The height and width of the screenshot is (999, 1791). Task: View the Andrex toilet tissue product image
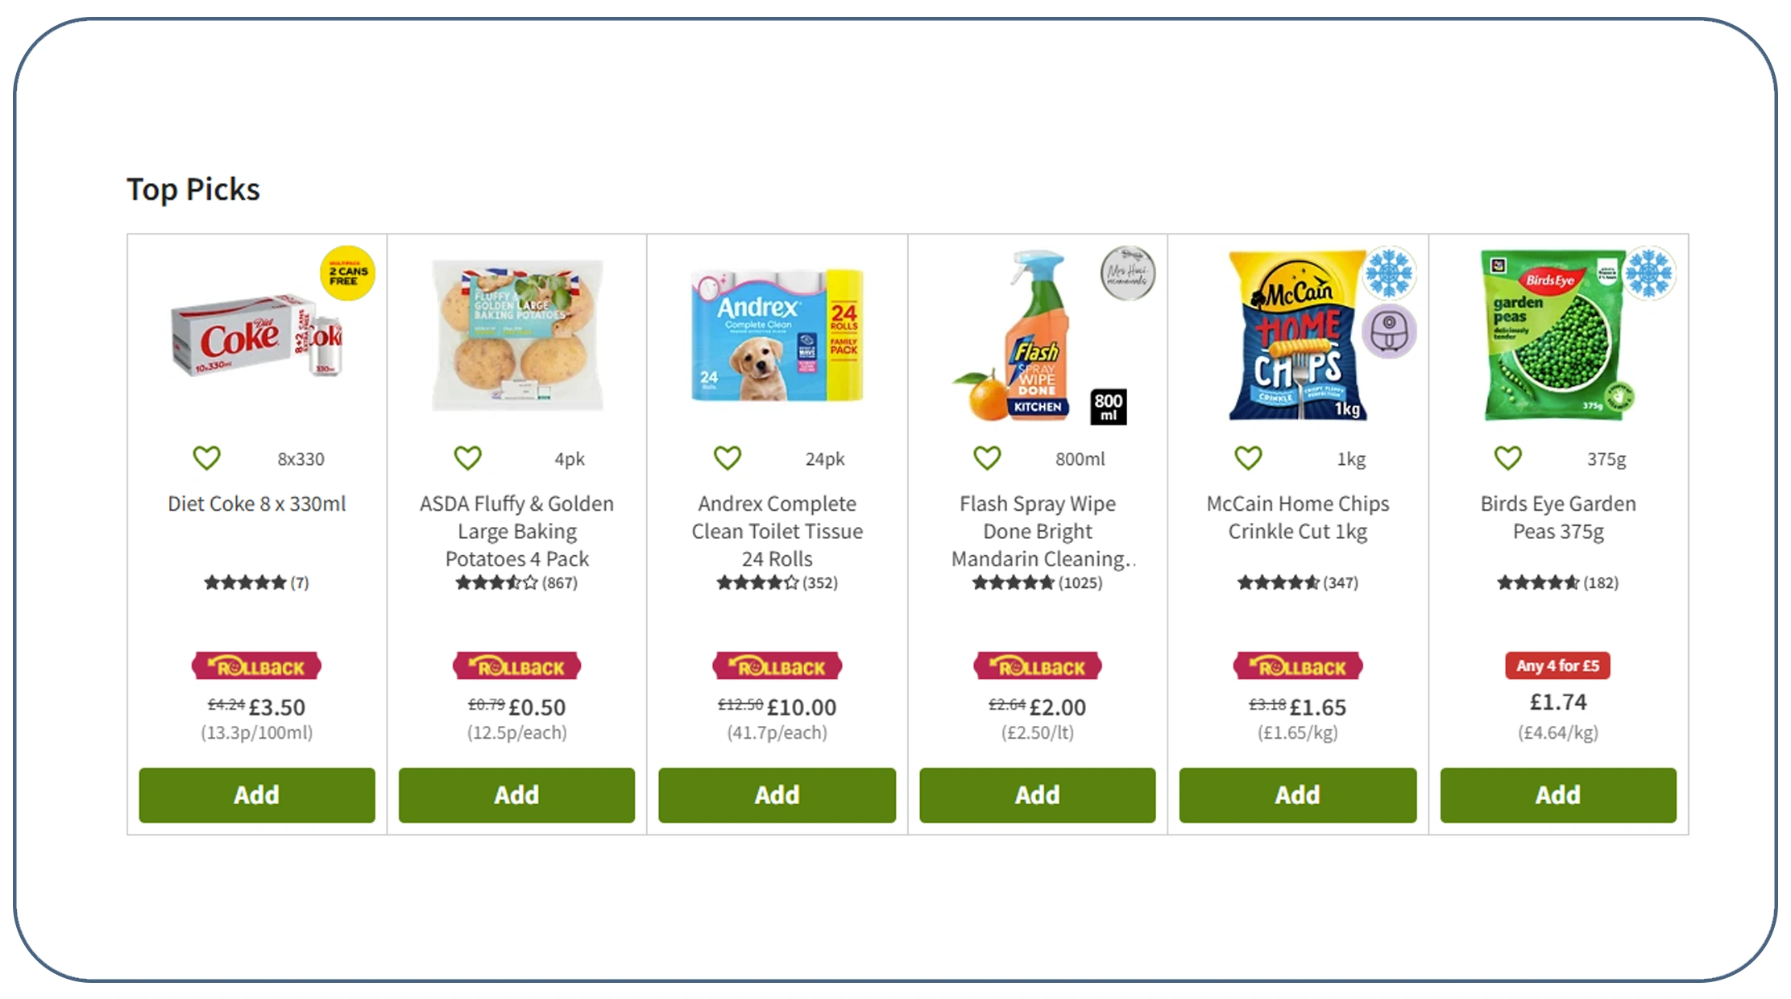tap(777, 336)
